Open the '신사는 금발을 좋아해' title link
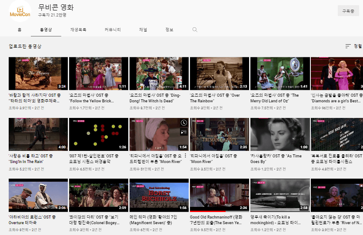 (x=337, y=98)
